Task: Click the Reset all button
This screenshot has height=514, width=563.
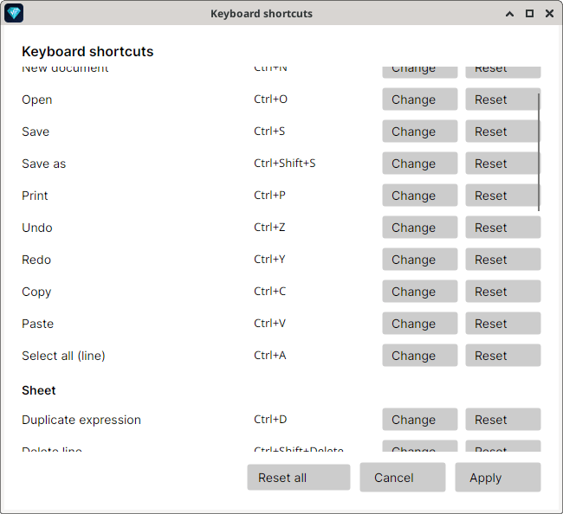Action: point(298,478)
